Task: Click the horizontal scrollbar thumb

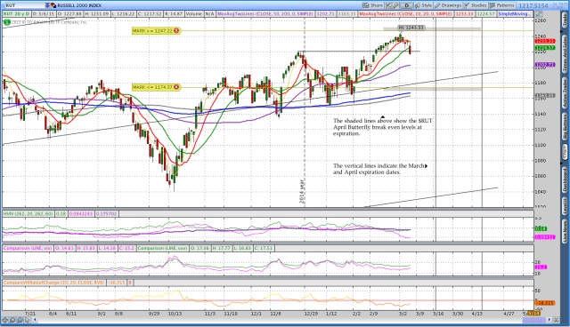Action: click(534, 320)
